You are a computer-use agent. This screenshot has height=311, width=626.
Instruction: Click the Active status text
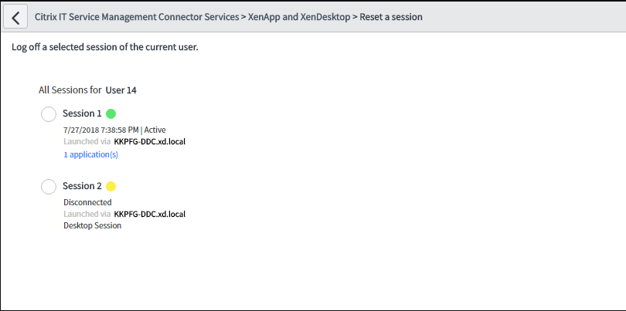(155, 130)
